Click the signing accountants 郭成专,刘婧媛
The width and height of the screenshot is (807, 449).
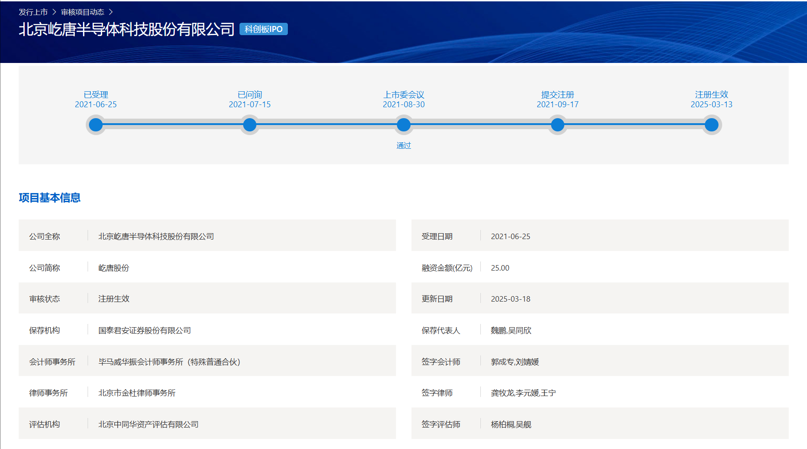pos(515,362)
